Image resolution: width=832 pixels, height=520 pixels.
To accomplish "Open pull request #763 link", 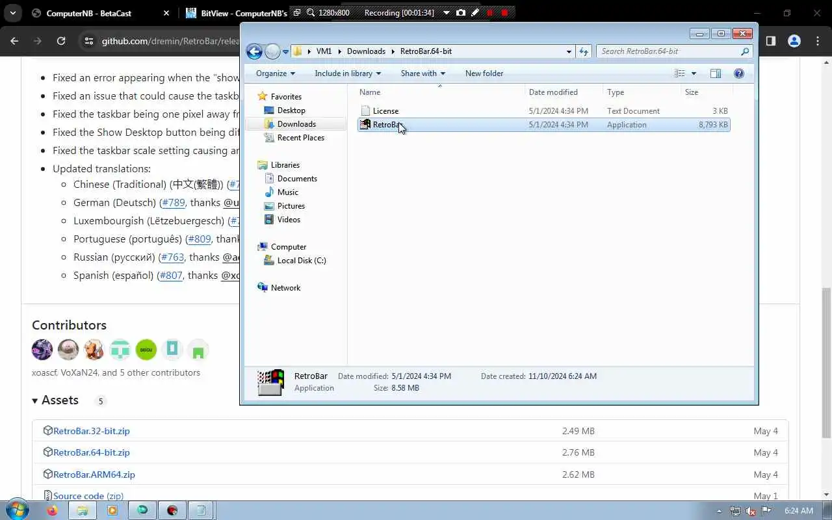I will [x=172, y=257].
